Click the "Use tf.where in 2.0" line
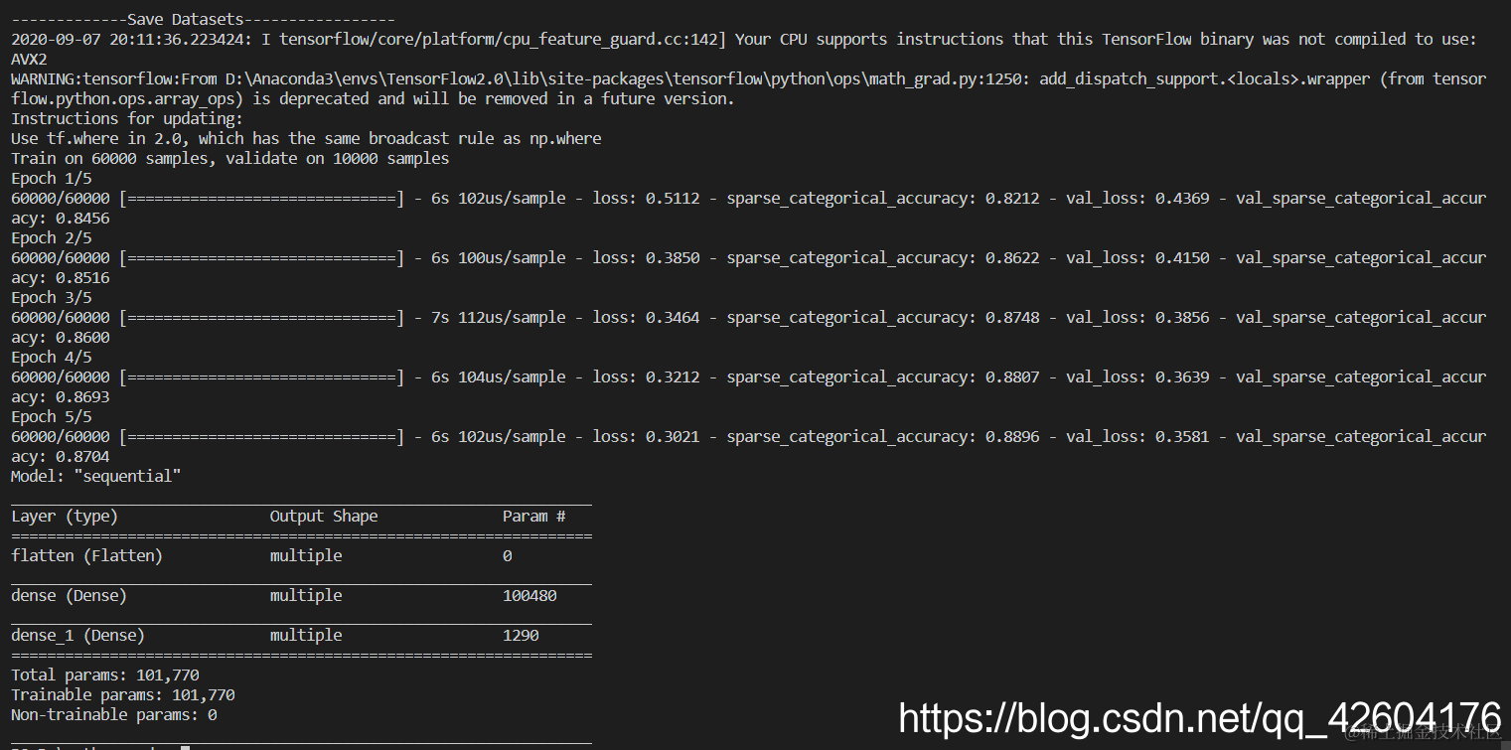The height and width of the screenshot is (750, 1511). click(306, 139)
